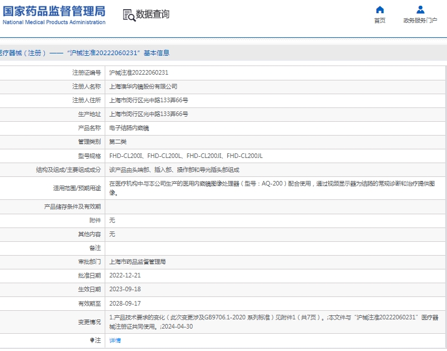
Task: Click the 生效日期 row label
Action: [x=90, y=289]
